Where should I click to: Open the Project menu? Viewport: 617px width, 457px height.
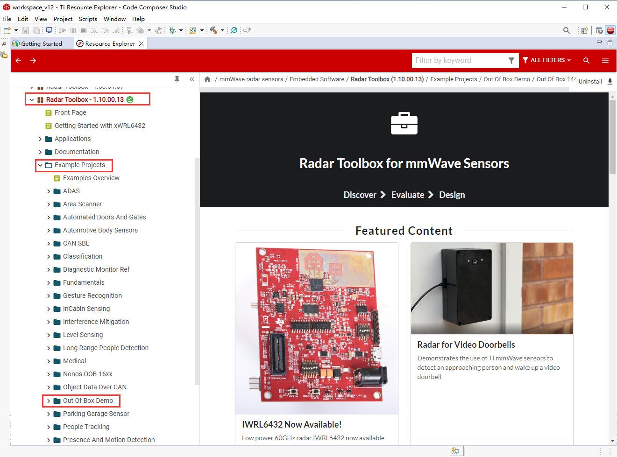[x=63, y=19]
